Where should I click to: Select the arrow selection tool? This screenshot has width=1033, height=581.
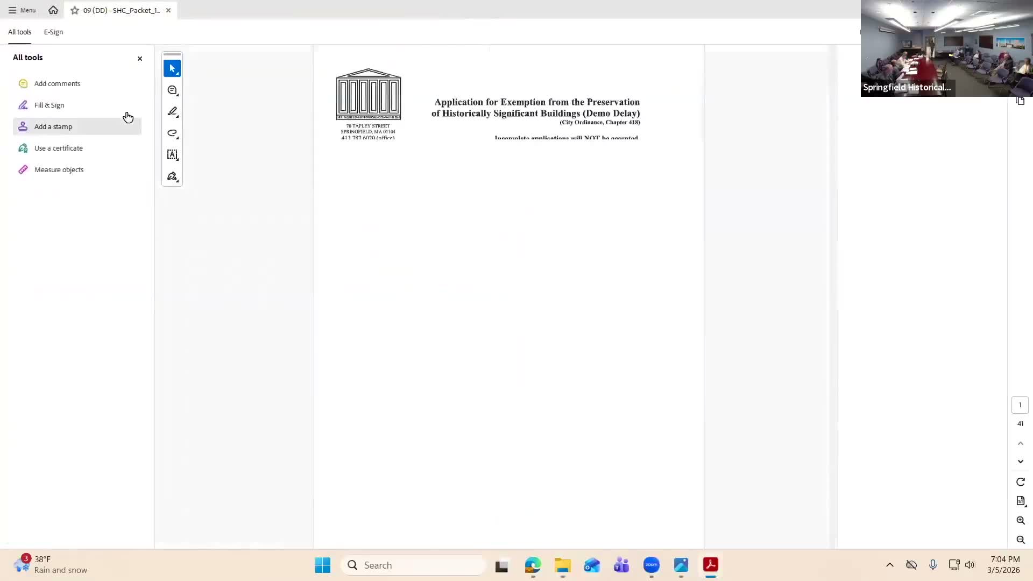pyautogui.click(x=172, y=69)
